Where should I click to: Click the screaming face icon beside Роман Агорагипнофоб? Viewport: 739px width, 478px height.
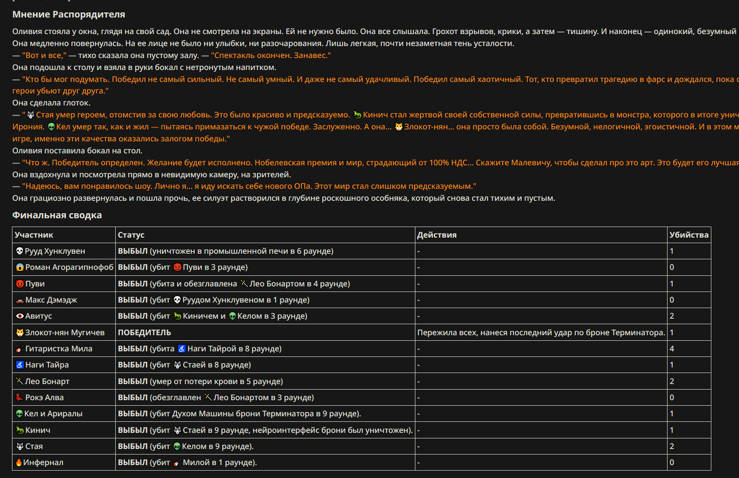(x=20, y=267)
